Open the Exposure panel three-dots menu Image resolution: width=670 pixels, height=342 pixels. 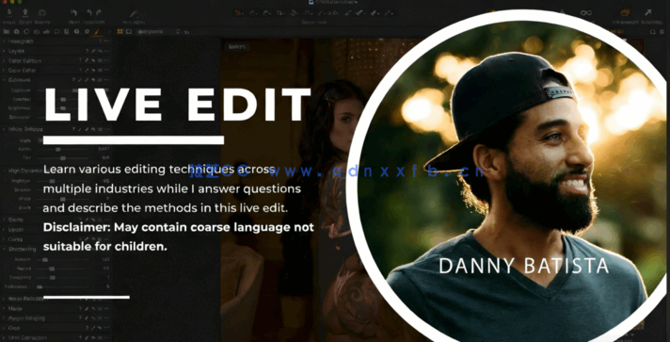[106, 80]
